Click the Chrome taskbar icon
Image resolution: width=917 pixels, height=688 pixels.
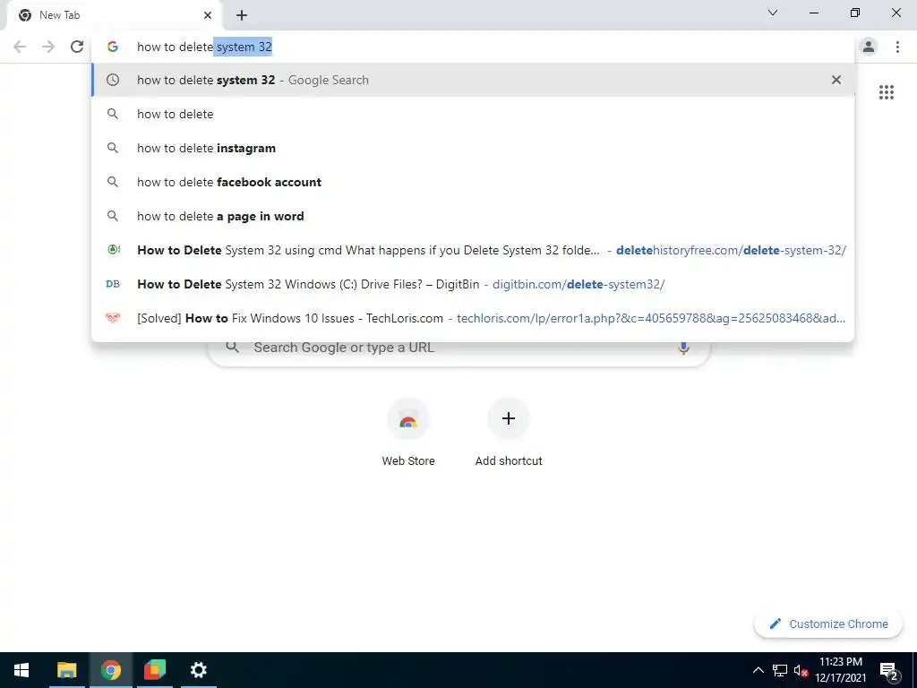(x=110, y=670)
